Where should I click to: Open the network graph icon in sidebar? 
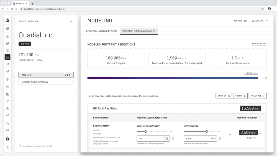point(7,115)
